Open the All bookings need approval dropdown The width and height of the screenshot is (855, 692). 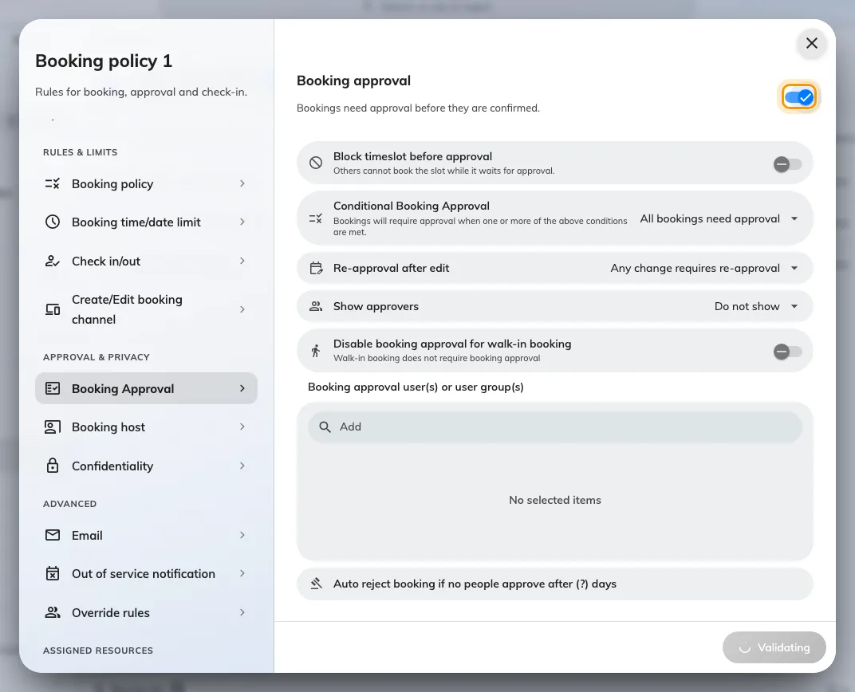pyautogui.click(x=719, y=218)
